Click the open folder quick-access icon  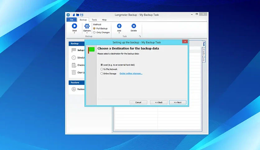pyautogui.click(x=78, y=15)
